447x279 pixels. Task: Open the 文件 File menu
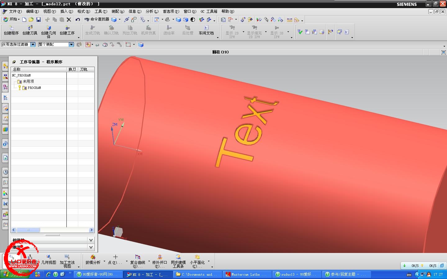click(15, 11)
